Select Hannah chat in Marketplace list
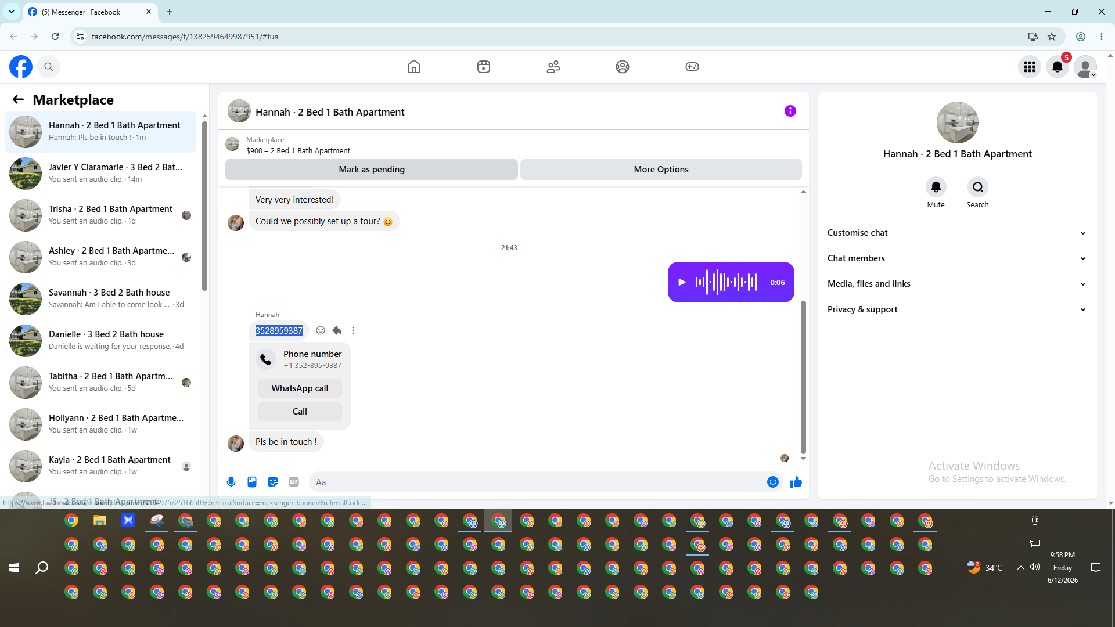The image size is (1115, 627). (100, 131)
